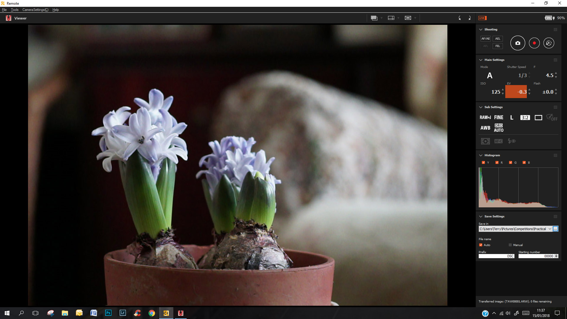Open the compare view layout dropdown

pos(415,18)
